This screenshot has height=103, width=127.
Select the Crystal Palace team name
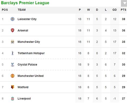pos(27,65)
